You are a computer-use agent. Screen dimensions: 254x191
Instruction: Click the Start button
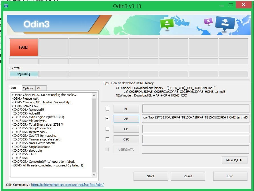151,176
